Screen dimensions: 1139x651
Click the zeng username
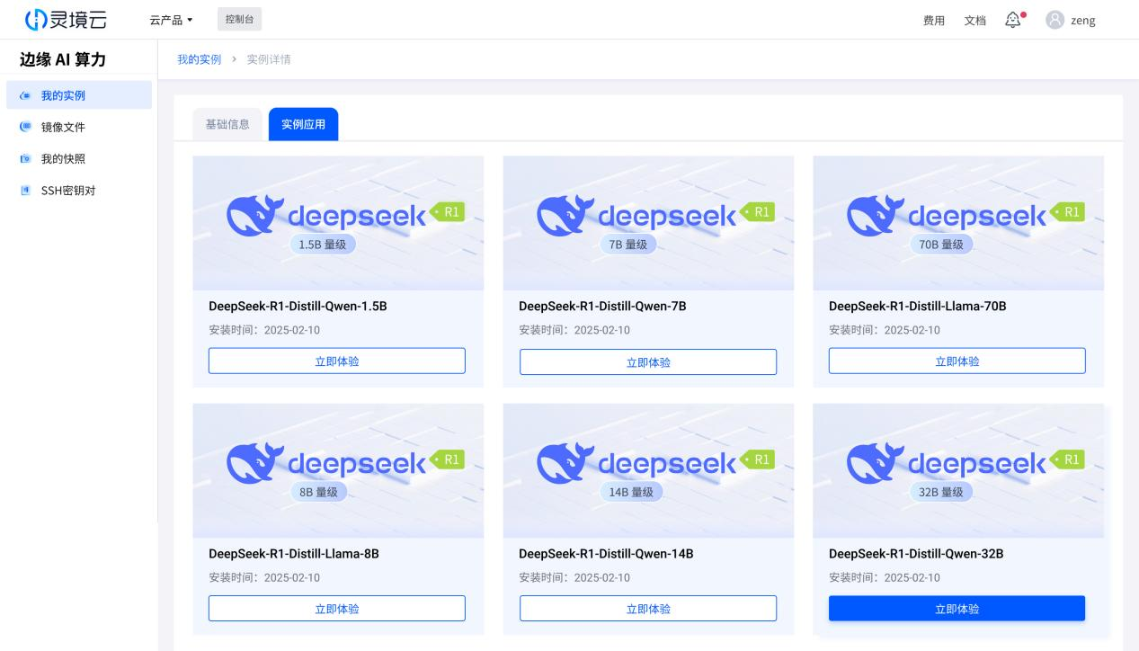1082,21
